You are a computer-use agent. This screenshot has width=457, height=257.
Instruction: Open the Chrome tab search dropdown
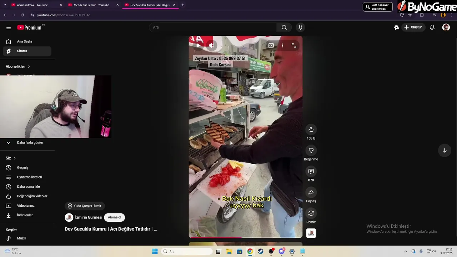5,5
